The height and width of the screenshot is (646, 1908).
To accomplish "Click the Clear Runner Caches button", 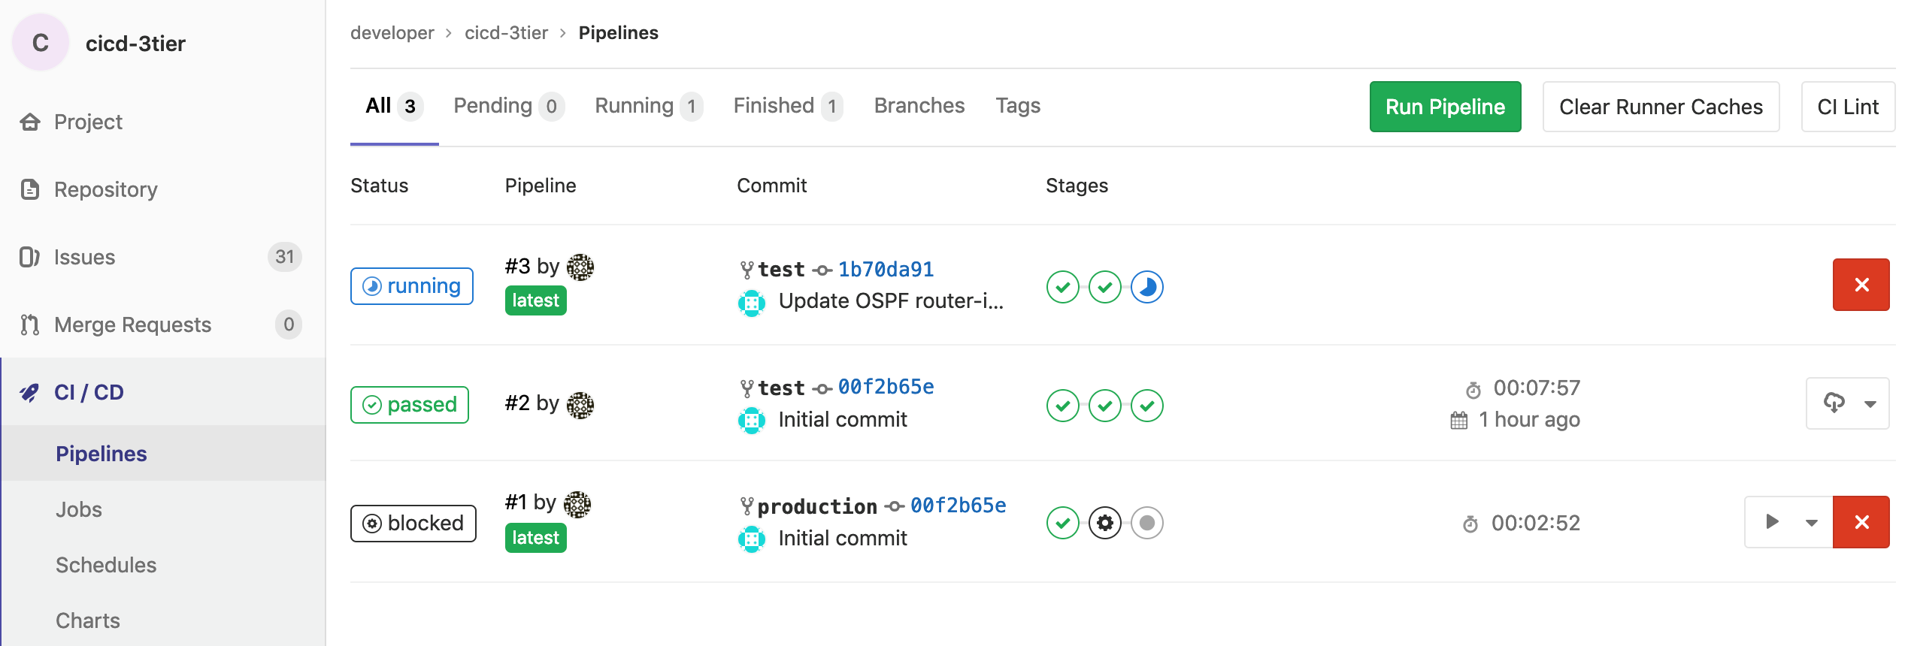I will (1660, 107).
